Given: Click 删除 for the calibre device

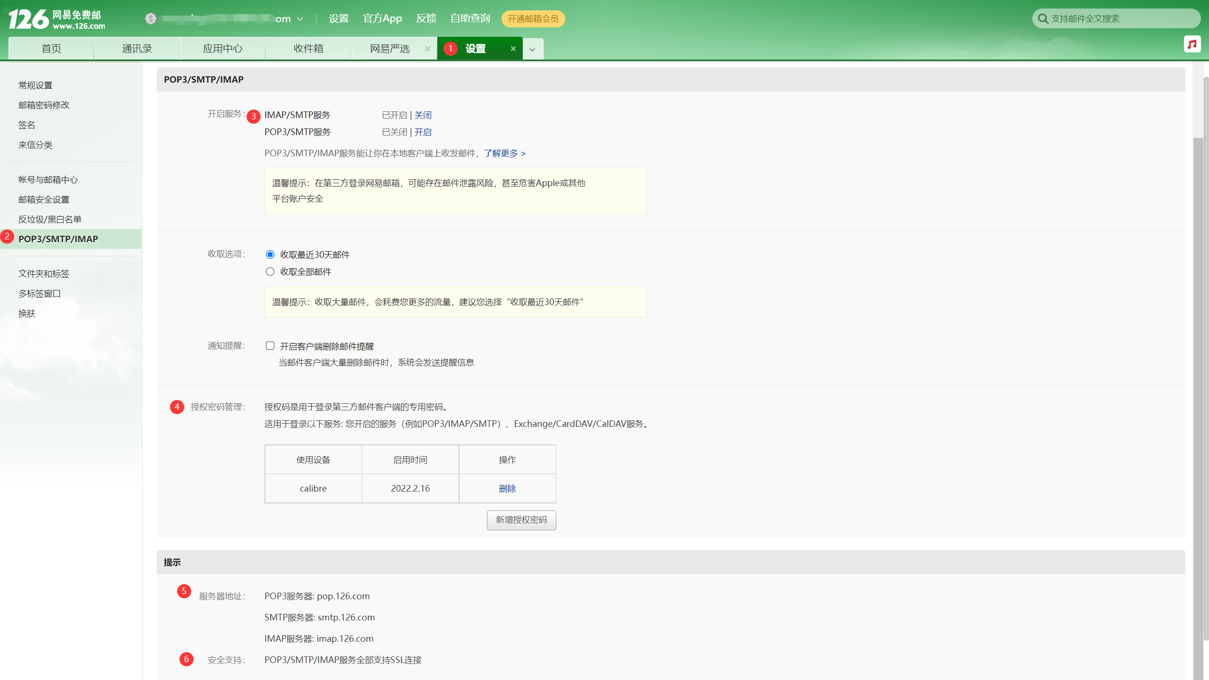Looking at the screenshot, I should 507,489.
